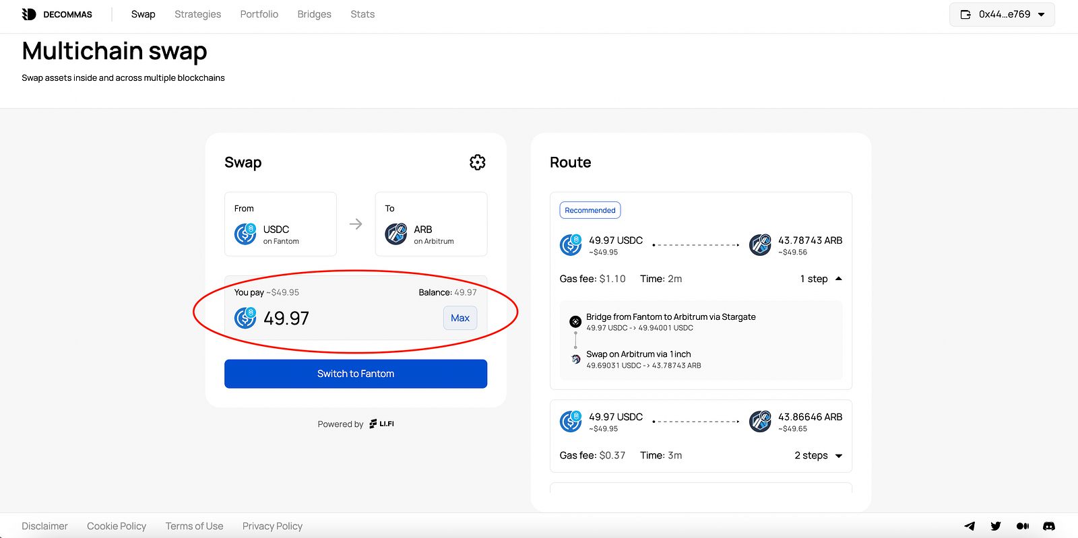Click the USDC token icon in From box

(245, 234)
